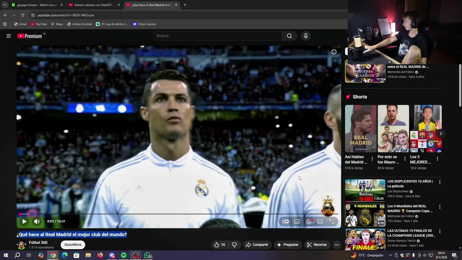Open options for 'Así Hablan del Madrid' short
This screenshot has width=462, height=260.
coord(372,159)
